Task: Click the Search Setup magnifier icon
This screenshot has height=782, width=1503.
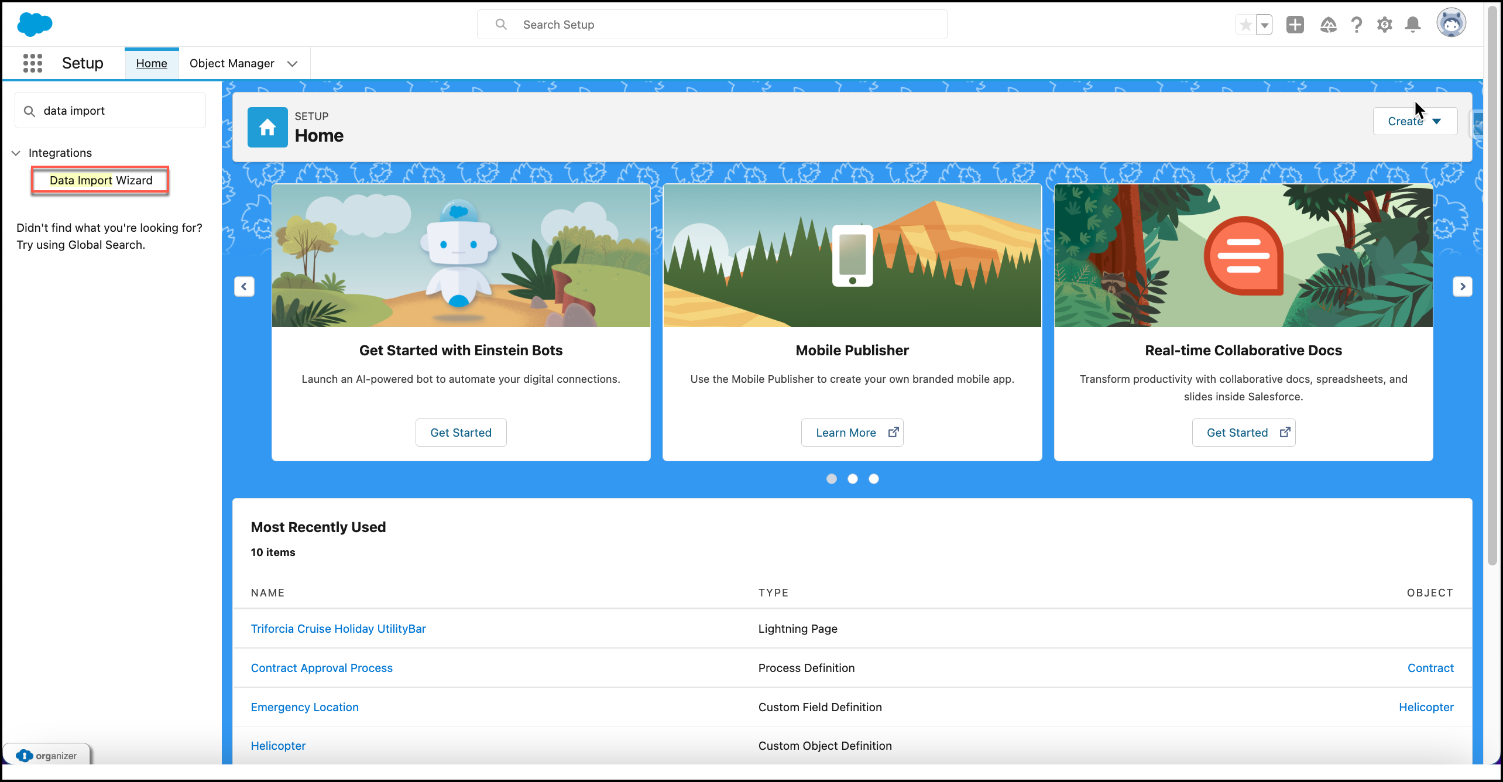Action: coord(501,24)
